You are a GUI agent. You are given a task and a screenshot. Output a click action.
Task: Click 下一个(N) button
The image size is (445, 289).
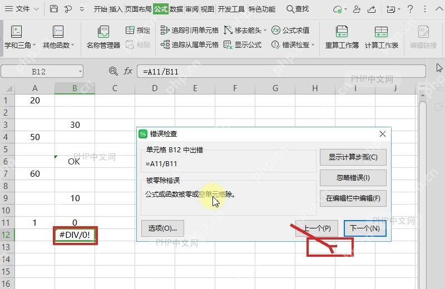click(365, 228)
